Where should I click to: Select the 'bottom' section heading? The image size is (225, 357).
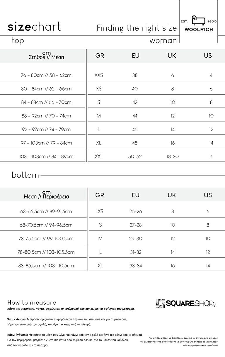tap(25, 175)
